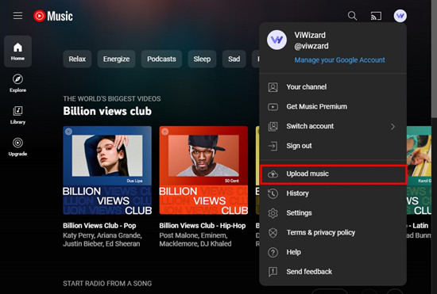437x294 pixels.
Task: Click ViWizard account name
Action: 310,36
